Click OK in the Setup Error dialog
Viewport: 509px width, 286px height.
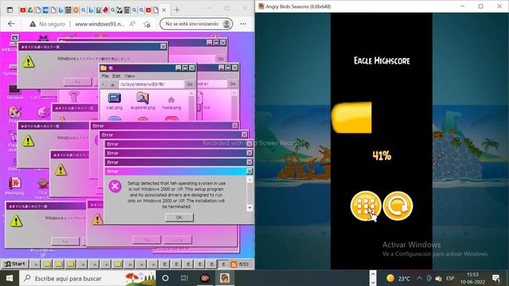(179, 218)
